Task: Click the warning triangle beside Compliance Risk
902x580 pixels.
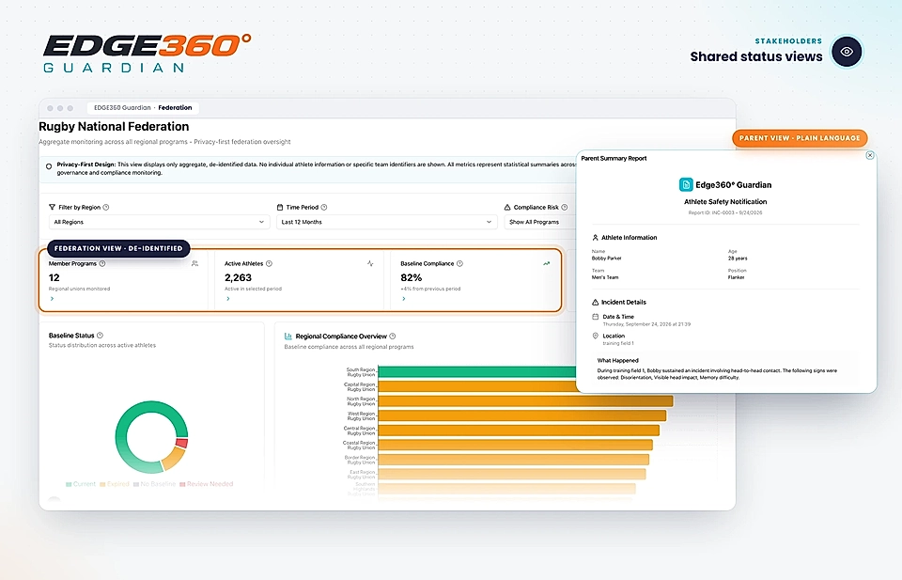Action: click(507, 207)
